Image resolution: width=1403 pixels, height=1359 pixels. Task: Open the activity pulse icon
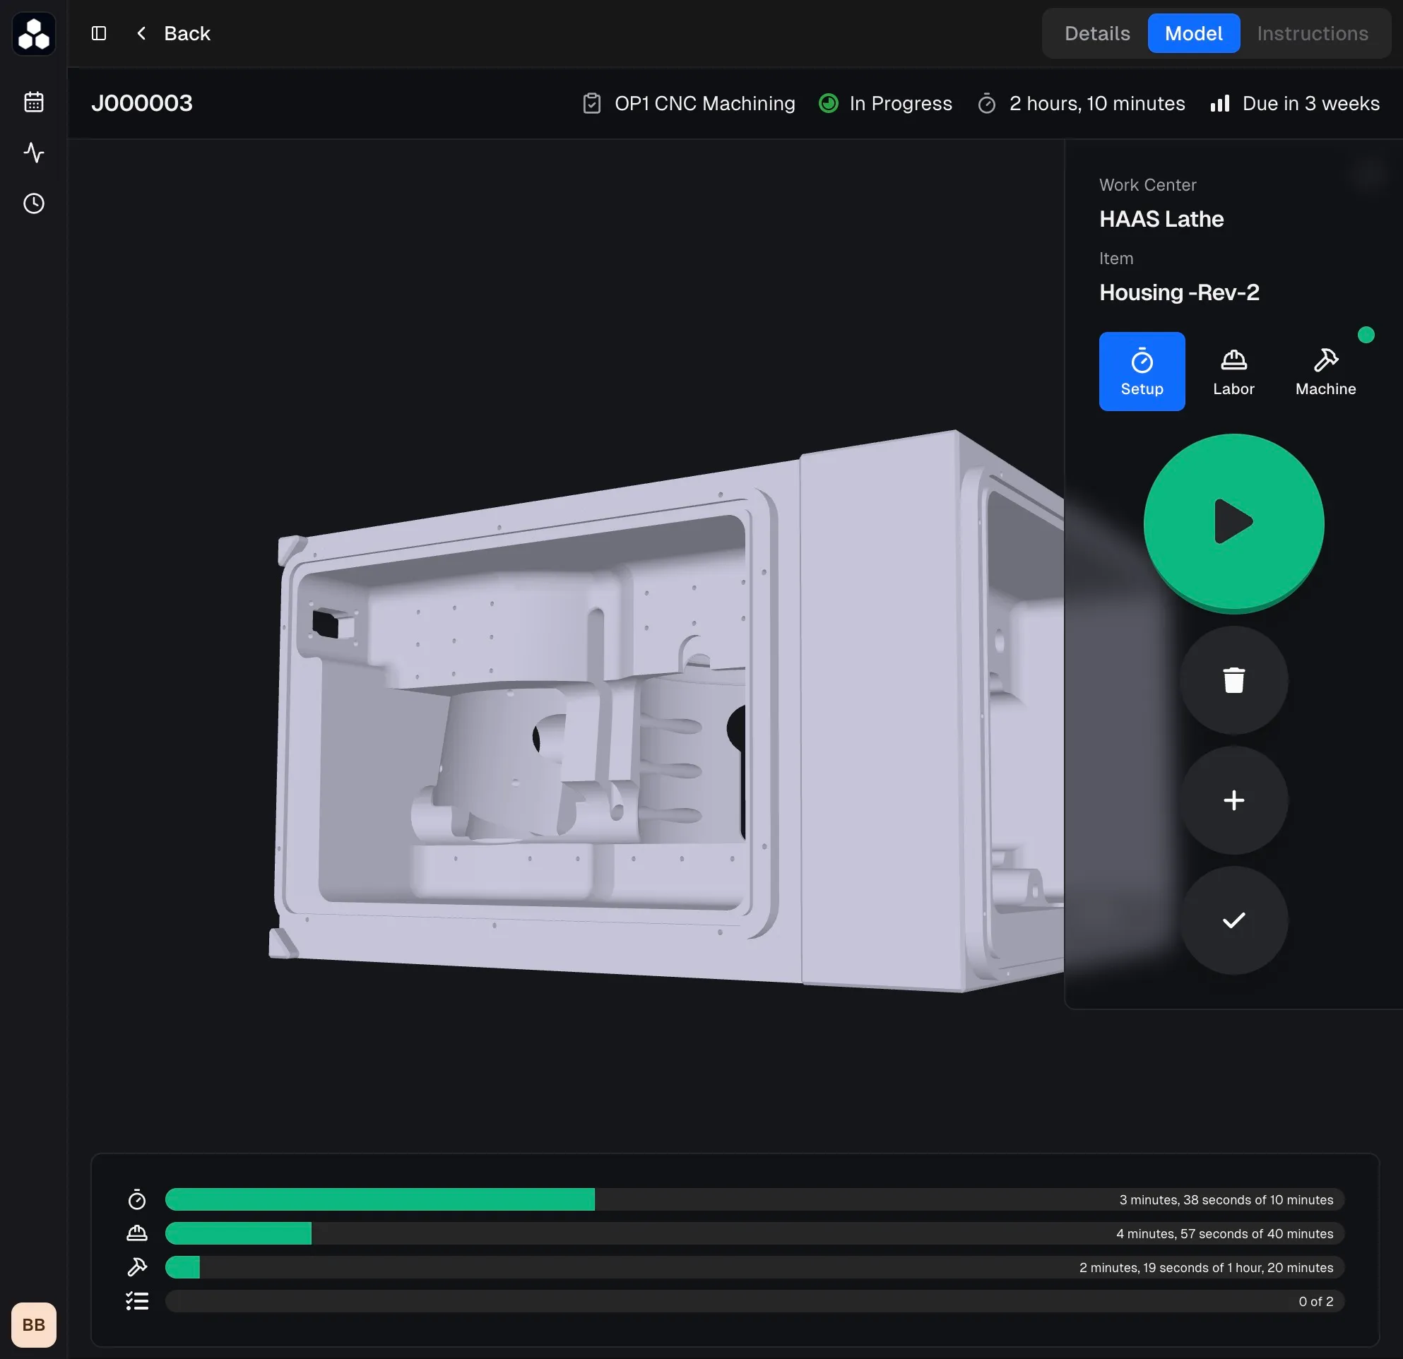[x=34, y=153]
